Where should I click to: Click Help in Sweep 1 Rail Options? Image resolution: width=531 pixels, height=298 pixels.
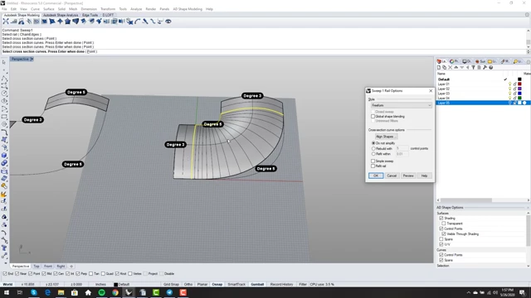(x=424, y=175)
